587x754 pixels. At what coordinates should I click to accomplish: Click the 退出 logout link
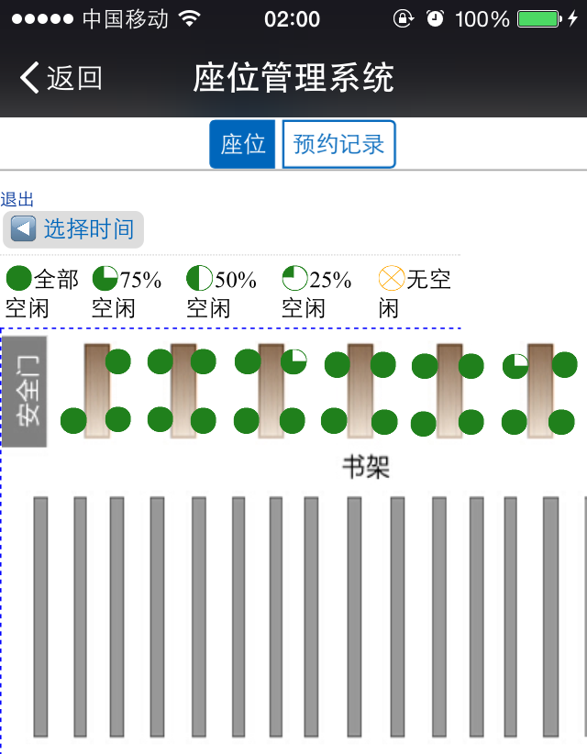coord(17,200)
